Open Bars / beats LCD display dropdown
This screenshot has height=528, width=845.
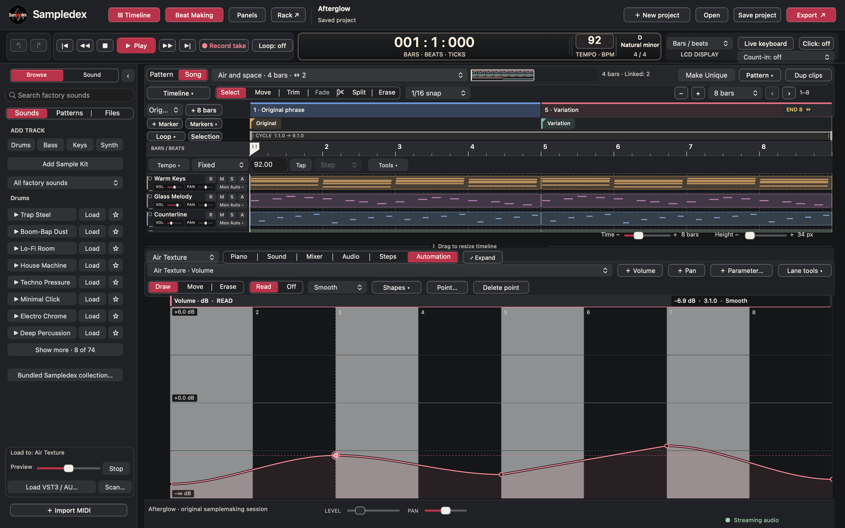700,44
